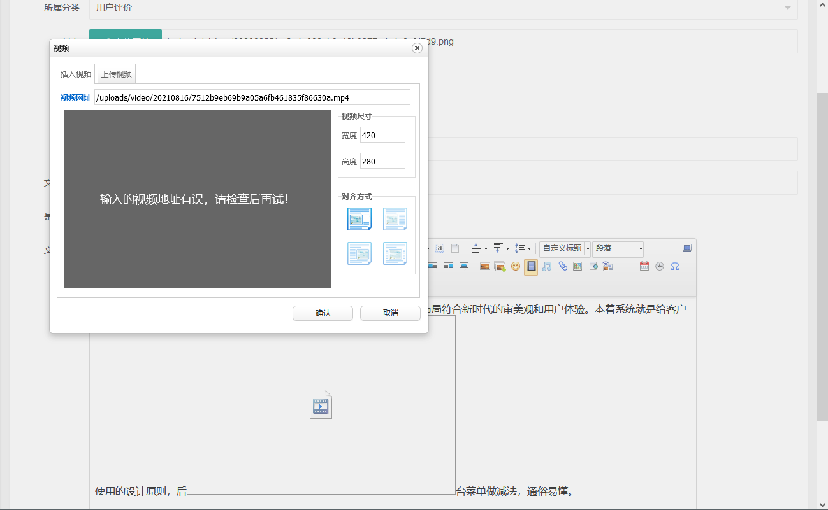Click the 视频网址 label

click(76, 97)
